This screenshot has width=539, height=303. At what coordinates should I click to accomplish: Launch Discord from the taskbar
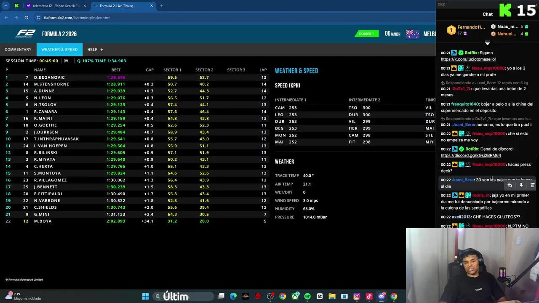(382, 296)
